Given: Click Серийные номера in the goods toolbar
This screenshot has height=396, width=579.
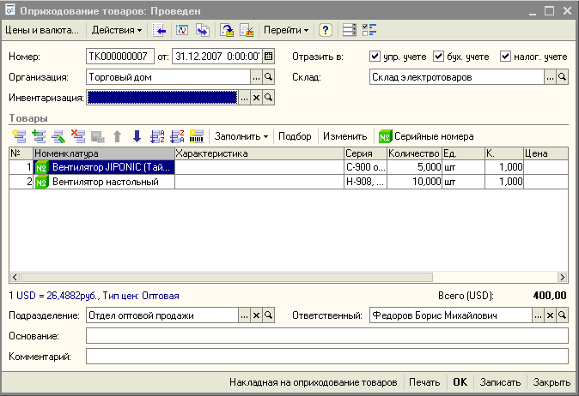Looking at the screenshot, I should point(426,136).
